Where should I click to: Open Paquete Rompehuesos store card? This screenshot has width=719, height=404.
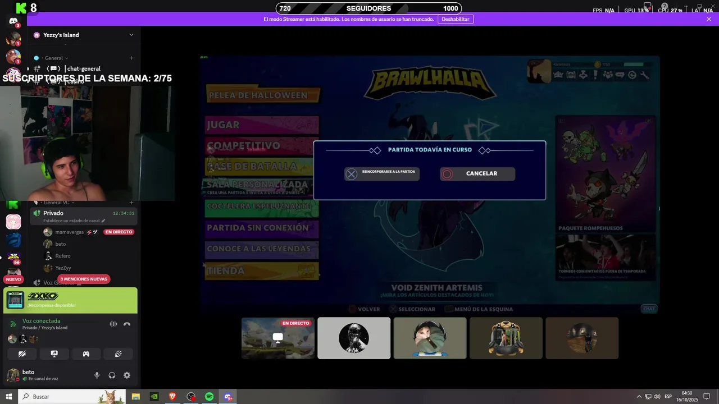pyautogui.click(x=606, y=175)
